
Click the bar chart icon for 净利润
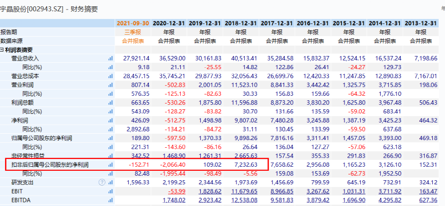pos(110,120)
